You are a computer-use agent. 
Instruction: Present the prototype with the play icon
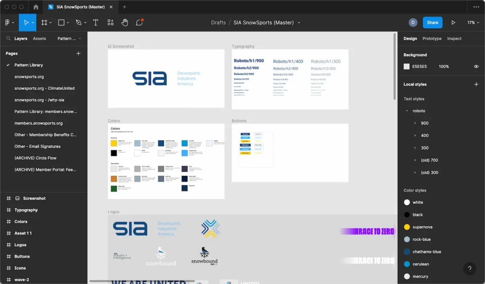point(453,22)
